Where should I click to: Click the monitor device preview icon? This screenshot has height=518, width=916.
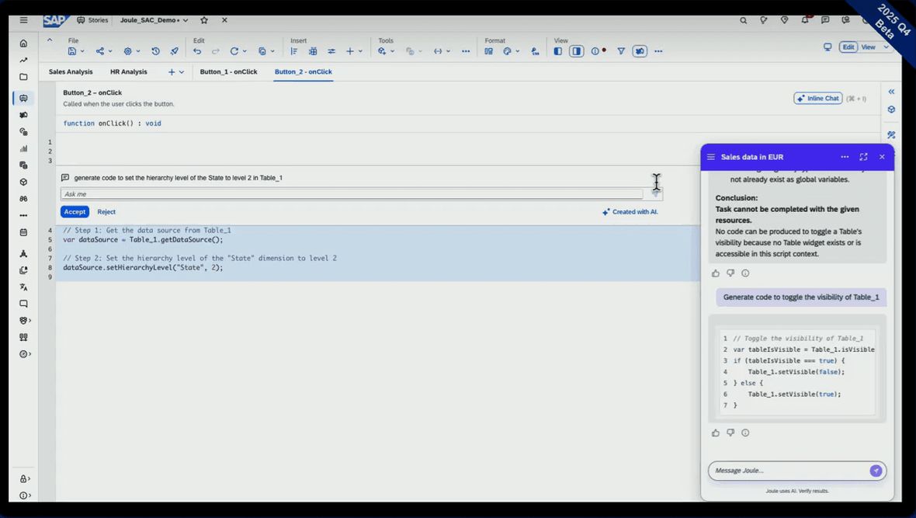click(828, 47)
